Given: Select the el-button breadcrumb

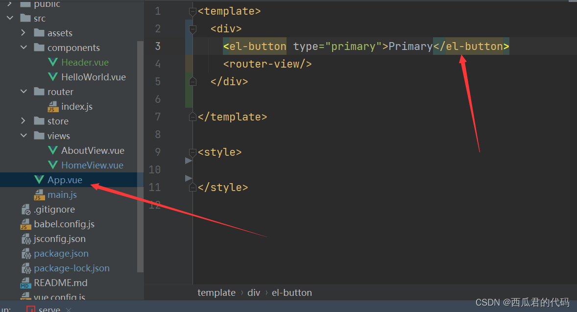Looking at the screenshot, I should [292, 293].
